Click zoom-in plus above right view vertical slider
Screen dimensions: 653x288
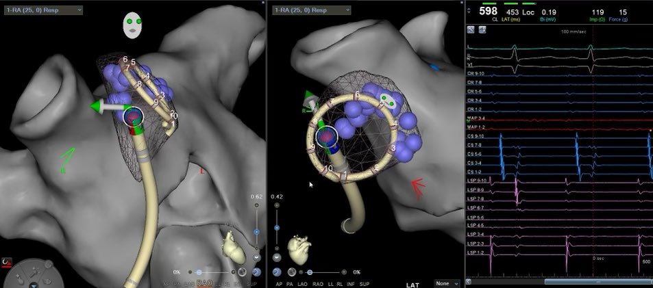277,205
